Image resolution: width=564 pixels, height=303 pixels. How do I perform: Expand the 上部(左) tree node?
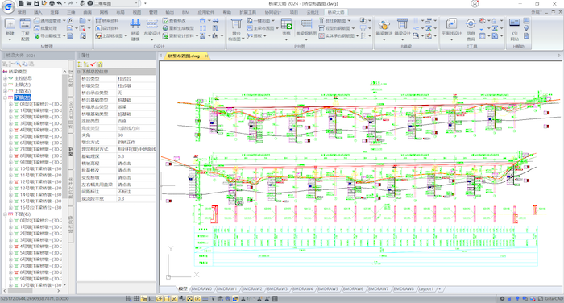[x=5, y=85]
